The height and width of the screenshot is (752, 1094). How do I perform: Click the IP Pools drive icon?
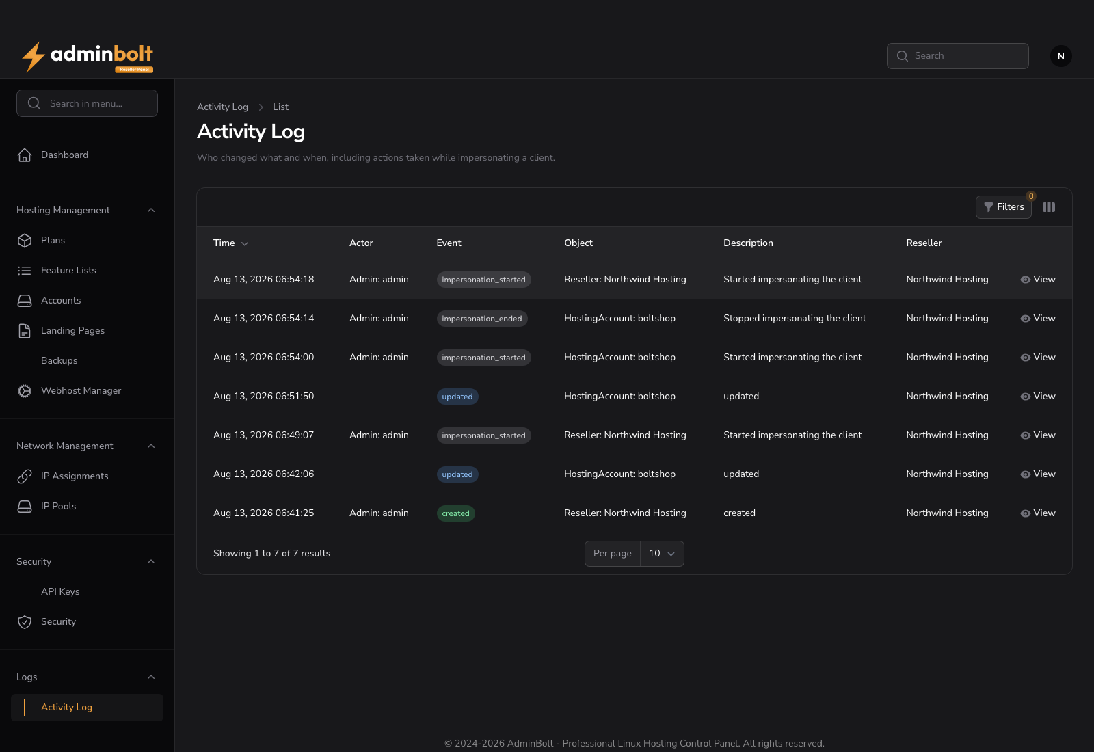coord(25,507)
